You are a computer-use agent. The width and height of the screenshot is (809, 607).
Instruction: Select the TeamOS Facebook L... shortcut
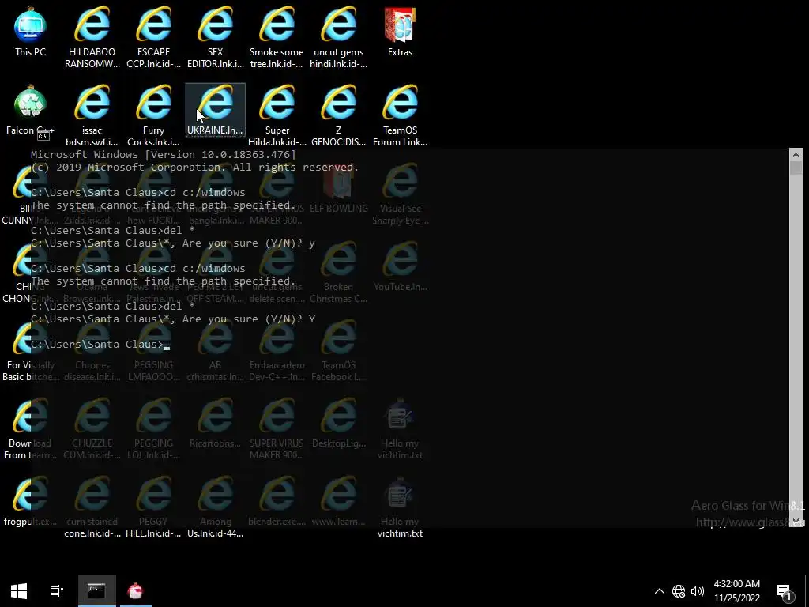click(338, 350)
